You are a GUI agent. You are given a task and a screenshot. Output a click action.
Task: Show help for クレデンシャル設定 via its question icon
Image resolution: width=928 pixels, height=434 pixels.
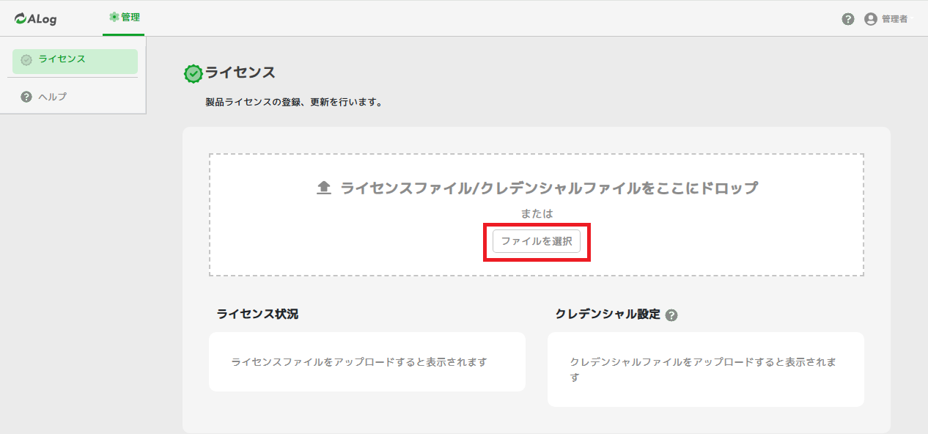pos(671,315)
